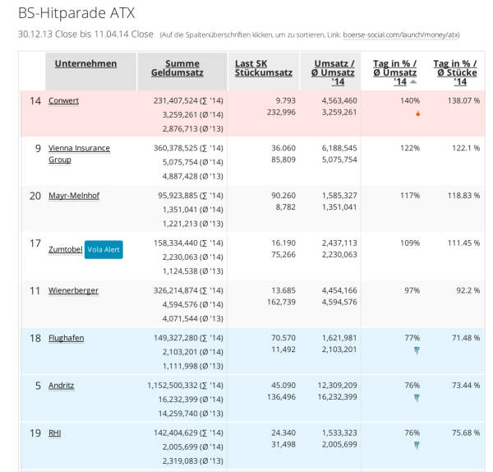Sort by Summe Geldumsatz column header
493x472 pixels.
pos(182,68)
